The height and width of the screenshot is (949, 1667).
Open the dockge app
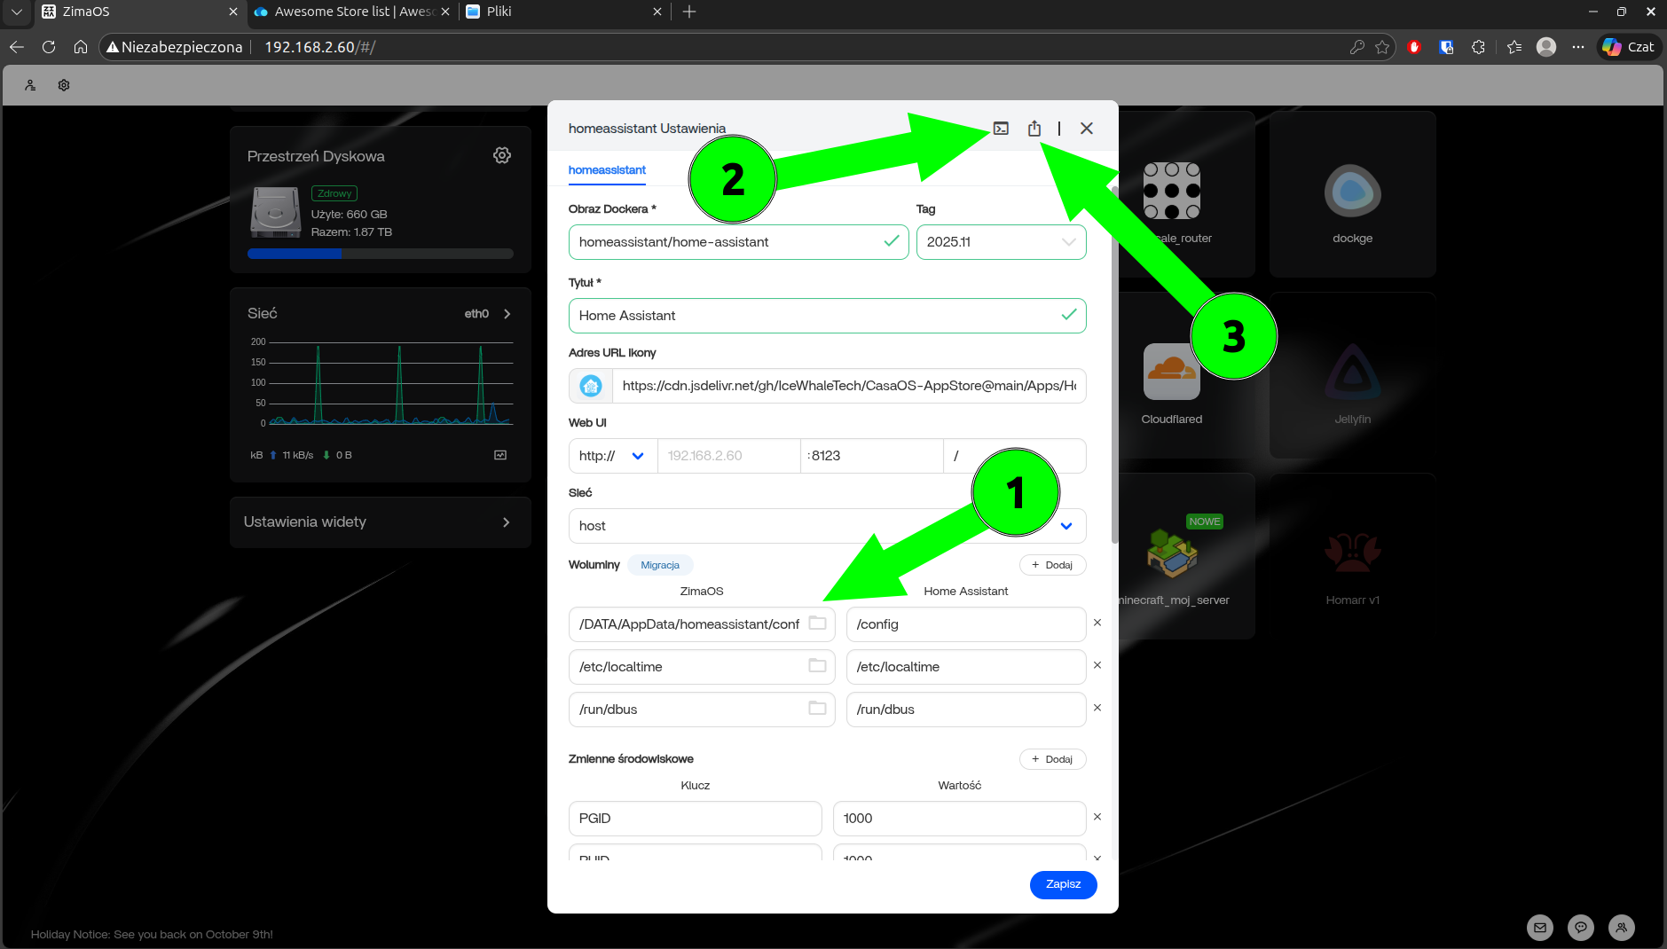pyautogui.click(x=1352, y=192)
